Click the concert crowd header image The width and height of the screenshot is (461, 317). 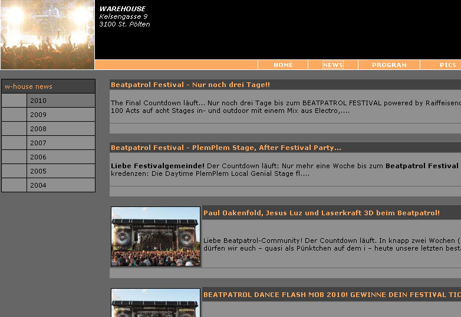pos(47,35)
